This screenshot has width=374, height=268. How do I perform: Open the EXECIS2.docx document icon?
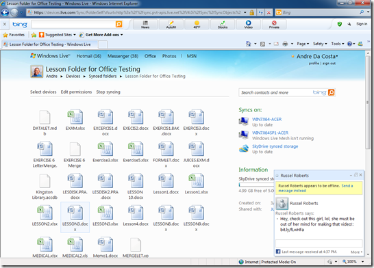click(x=136, y=117)
